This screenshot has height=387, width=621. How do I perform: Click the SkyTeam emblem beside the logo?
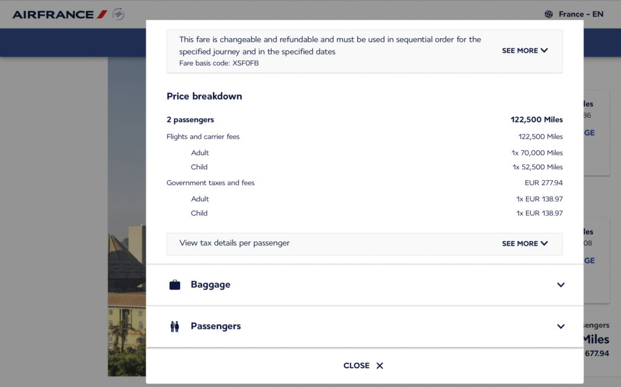[x=118, y=14]
